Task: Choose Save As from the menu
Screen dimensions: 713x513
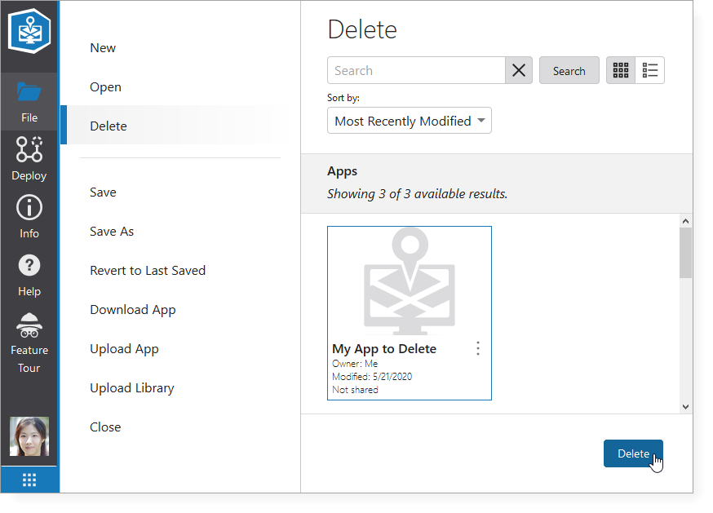Action: 112,231
